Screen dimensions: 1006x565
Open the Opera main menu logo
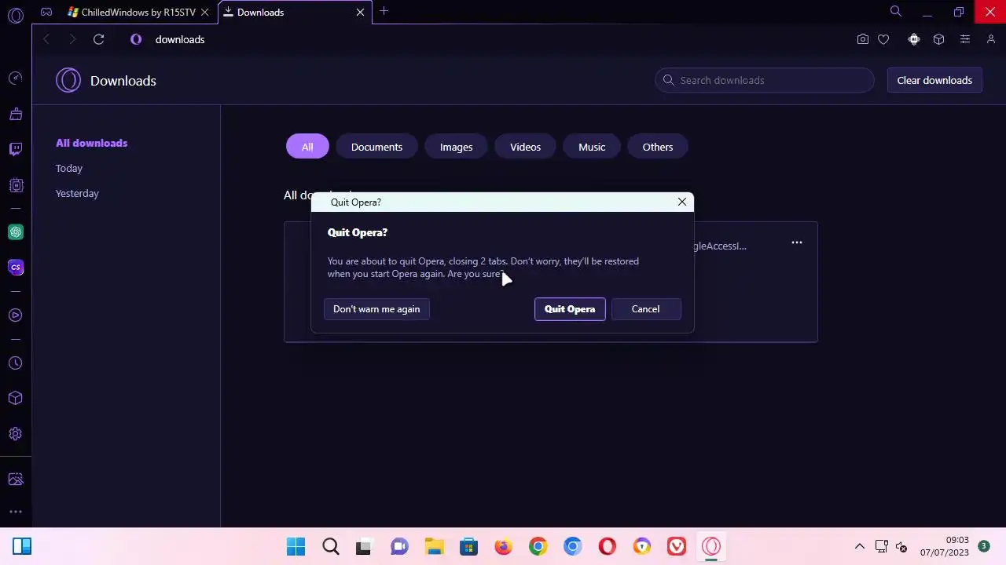click(16, 15)
